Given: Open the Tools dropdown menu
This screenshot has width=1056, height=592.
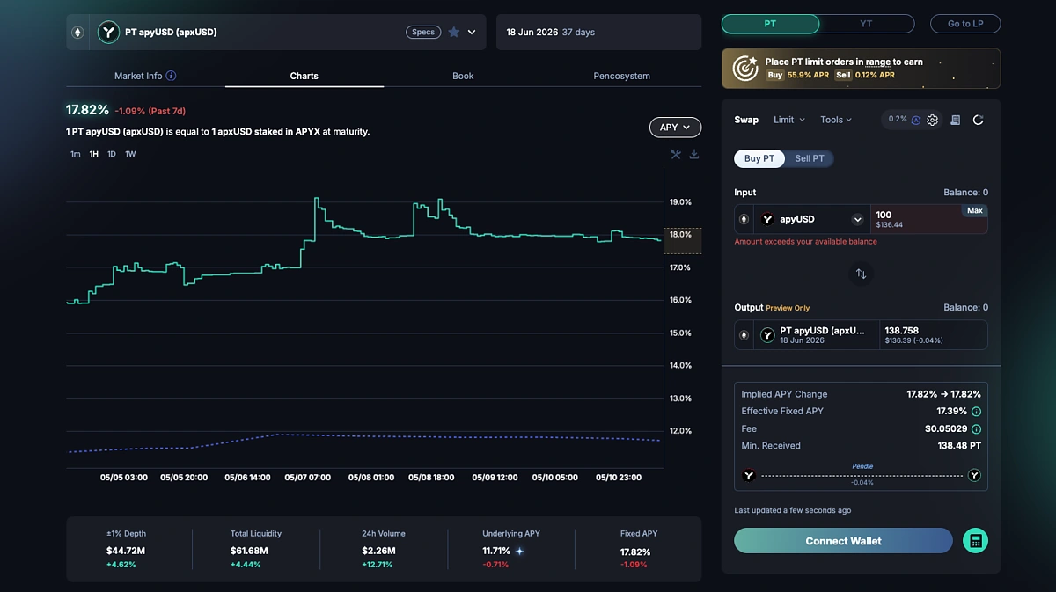Looking at the screenshot, I should (x=836, y=120).
